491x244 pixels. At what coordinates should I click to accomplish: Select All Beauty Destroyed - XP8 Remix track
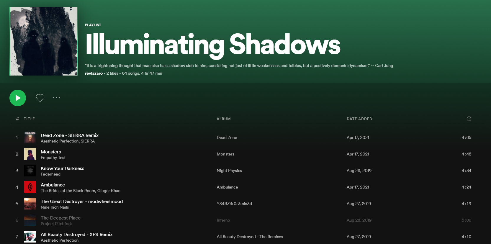(77, 234)
